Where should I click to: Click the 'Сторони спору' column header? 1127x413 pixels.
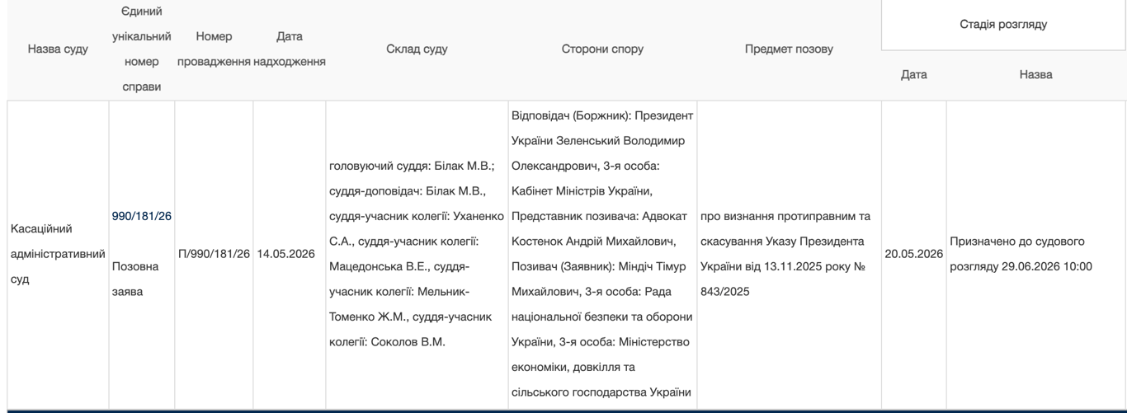pyautogui.click(x=602, y=49)
